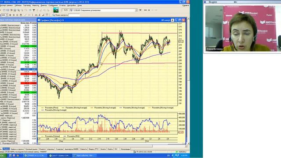The image size is (281, 158).
Task: Click the language indicator in system tray
Action: pyautogui.click(x=169, y=155)
